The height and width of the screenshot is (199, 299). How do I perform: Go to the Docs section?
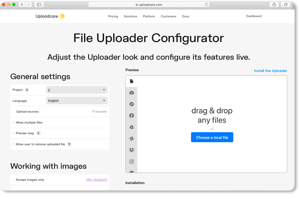[x=186, y=16]
